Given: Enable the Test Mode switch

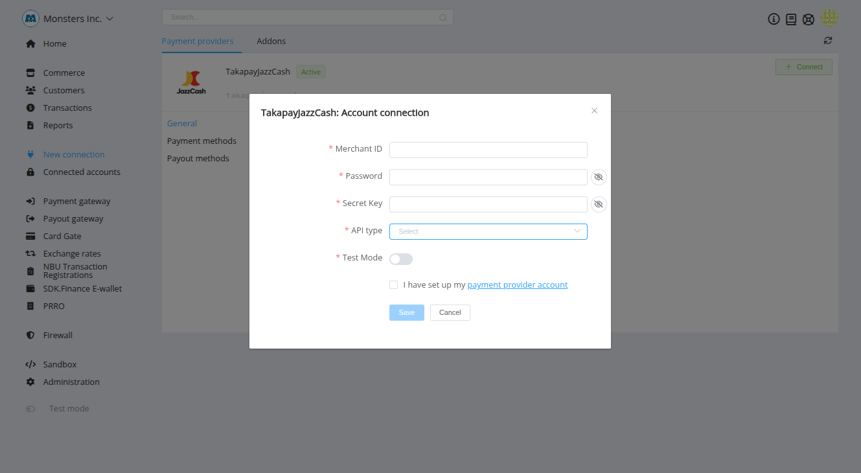Looking at the screenshot, I should point(400,259).
